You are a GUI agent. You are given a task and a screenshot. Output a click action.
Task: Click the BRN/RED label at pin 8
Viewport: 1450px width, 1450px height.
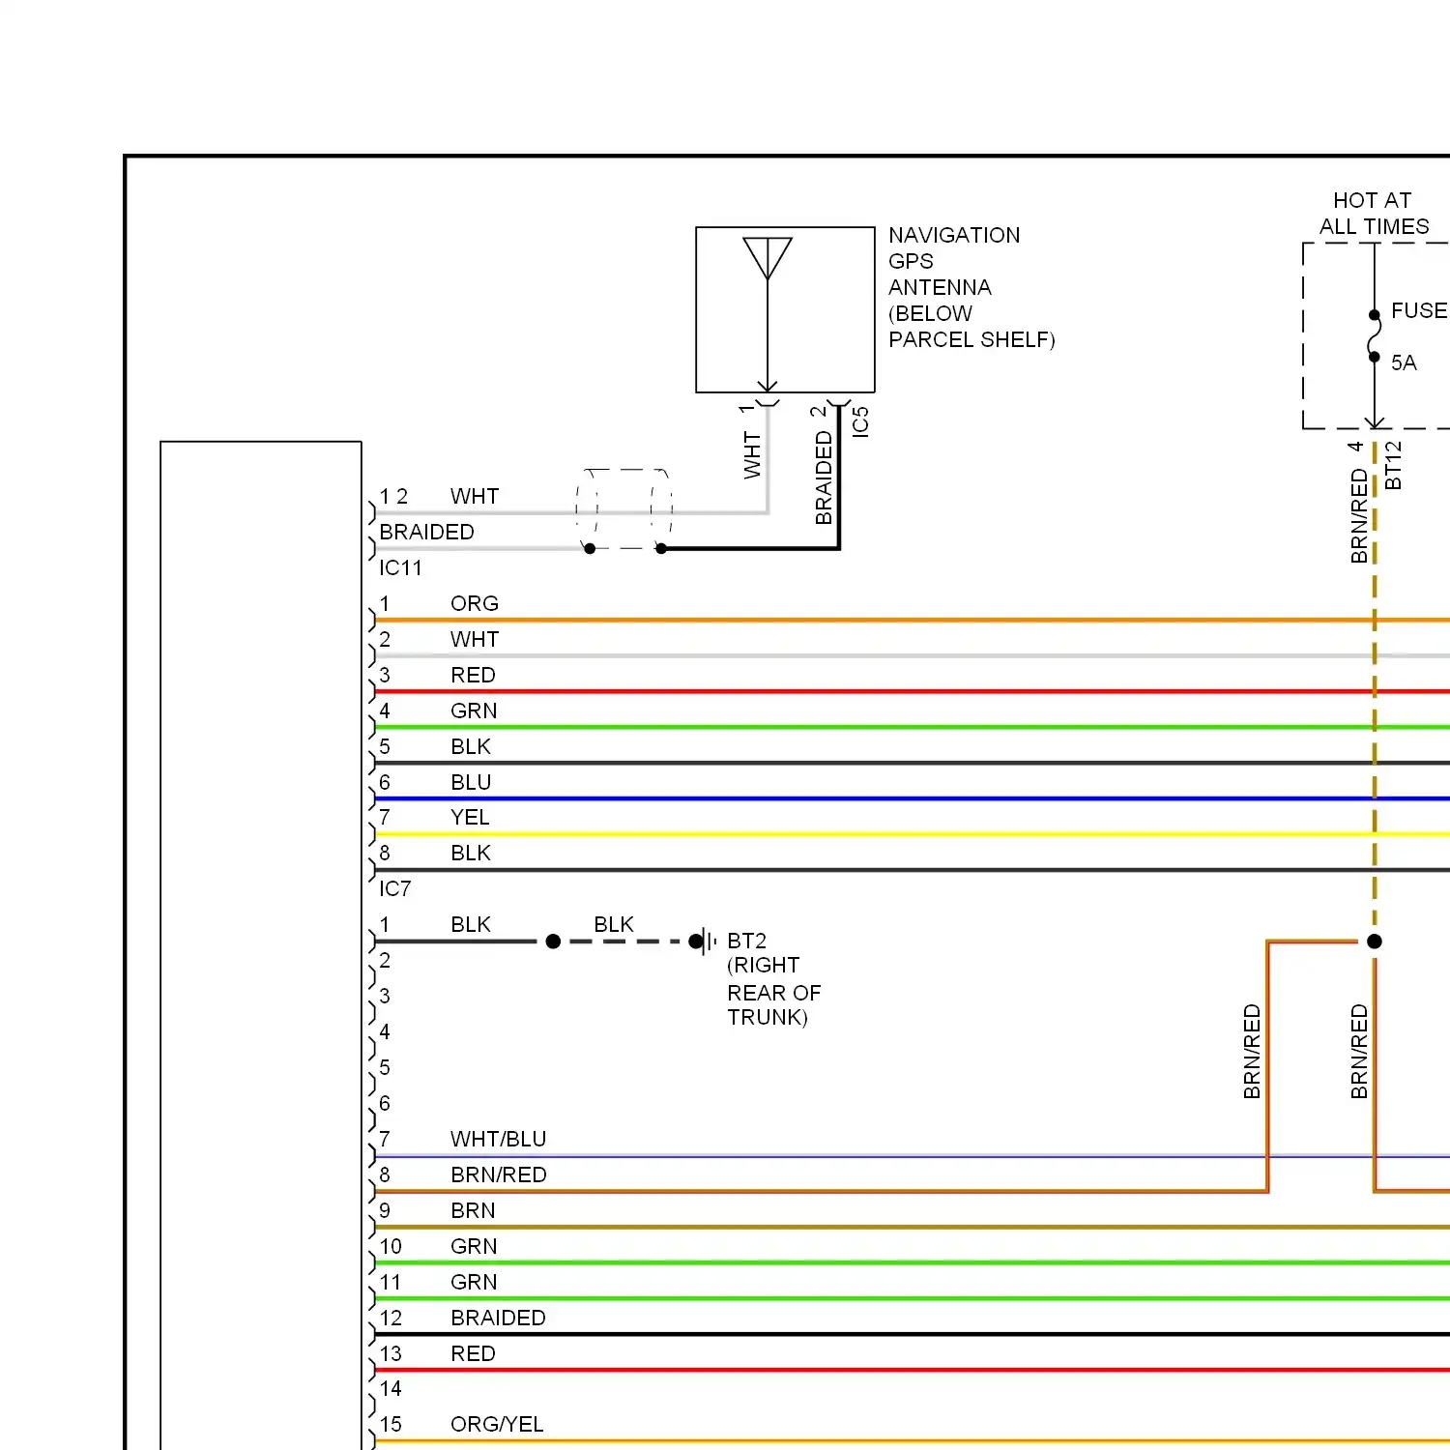coord(499,1174)
